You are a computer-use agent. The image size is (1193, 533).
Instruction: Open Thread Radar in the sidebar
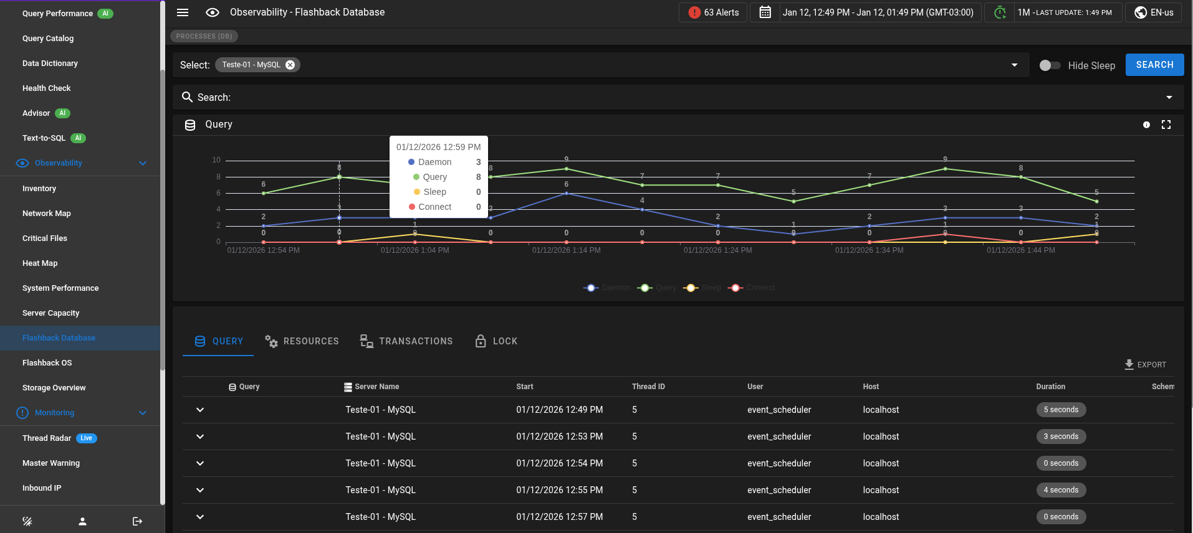click(47, 438)
